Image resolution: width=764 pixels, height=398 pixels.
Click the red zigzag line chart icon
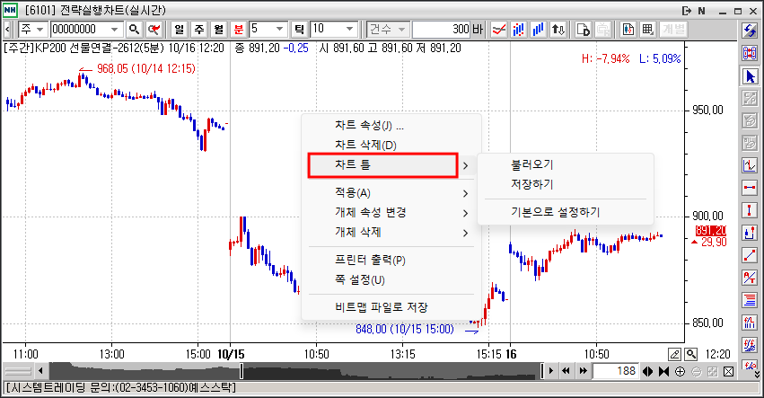498,30
